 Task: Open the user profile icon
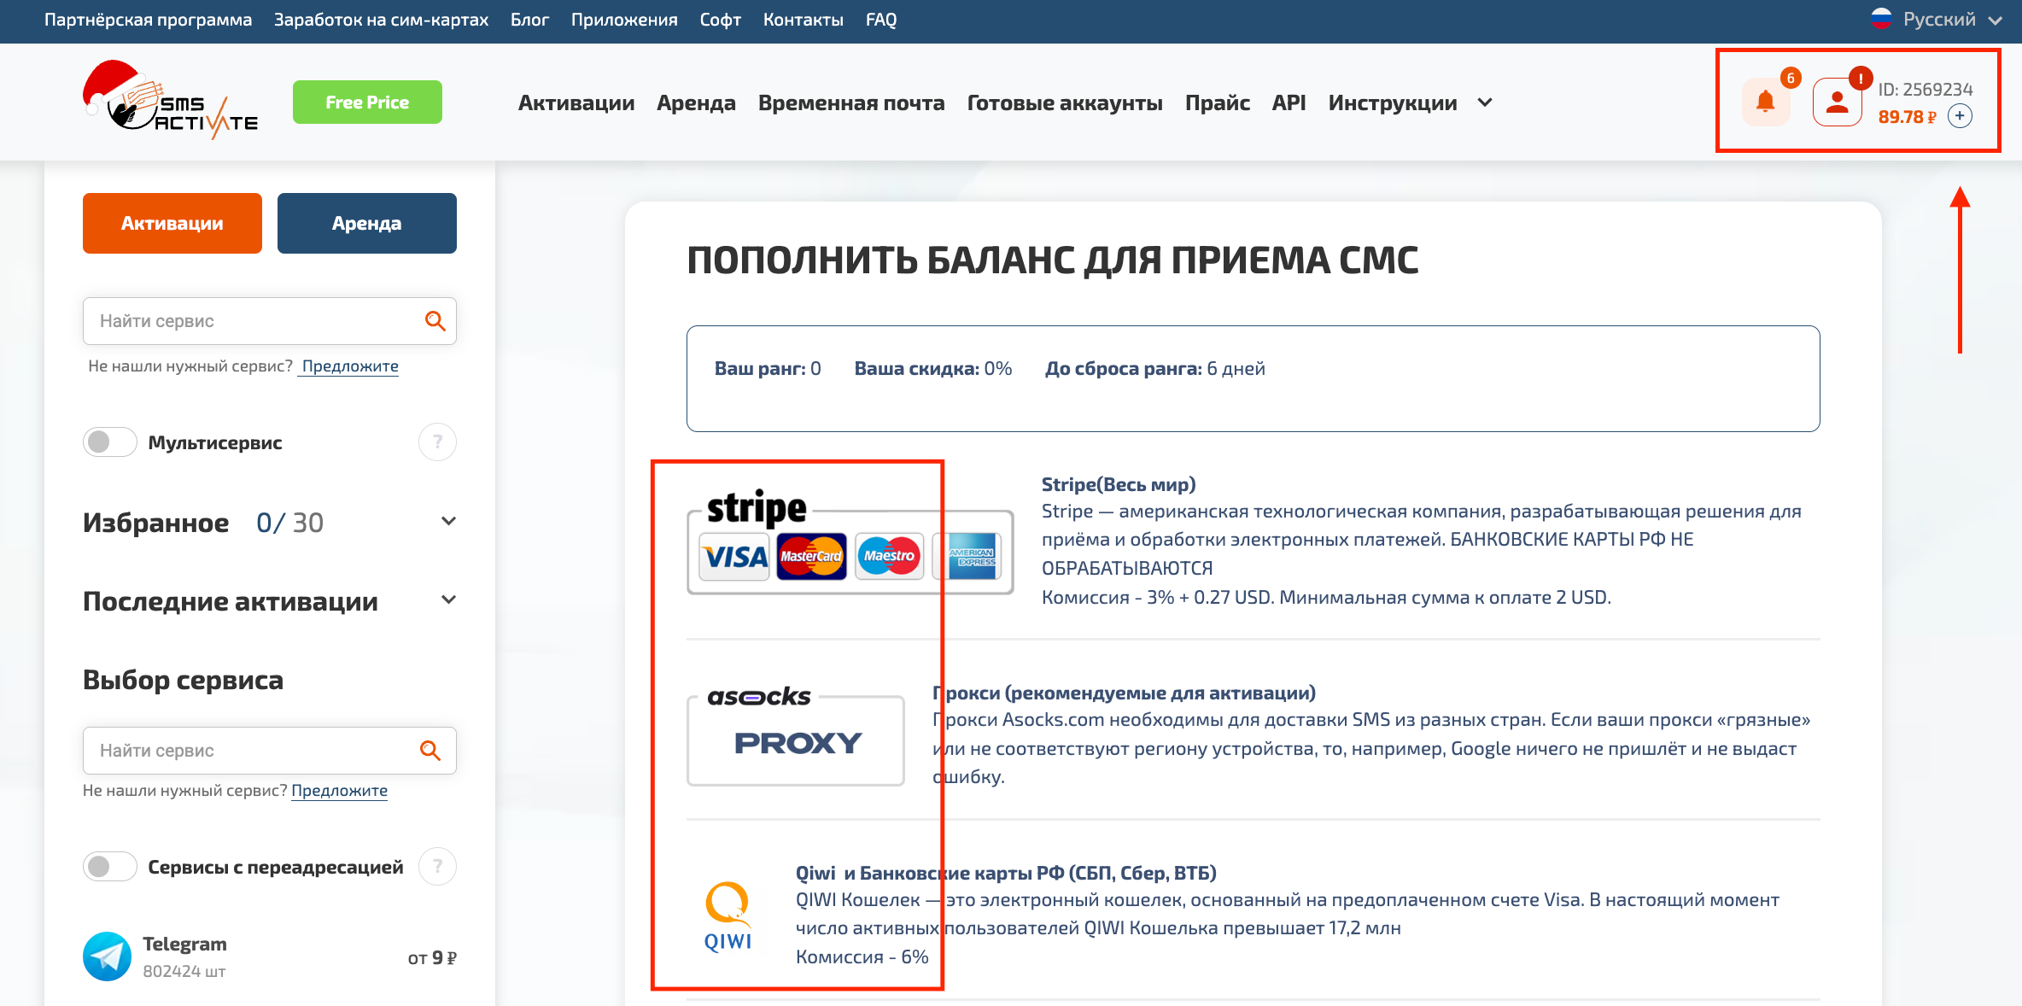(1837, 103)
